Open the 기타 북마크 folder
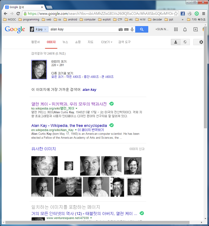This screenshot has width=209, height=226. (x=196, y=19)
